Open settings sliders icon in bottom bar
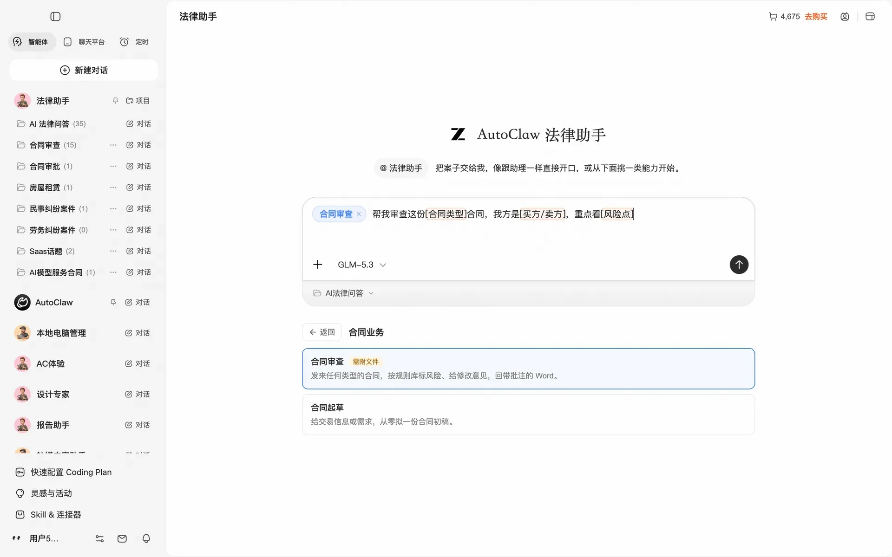Screen dimensions: 892x557 [99, 538]
